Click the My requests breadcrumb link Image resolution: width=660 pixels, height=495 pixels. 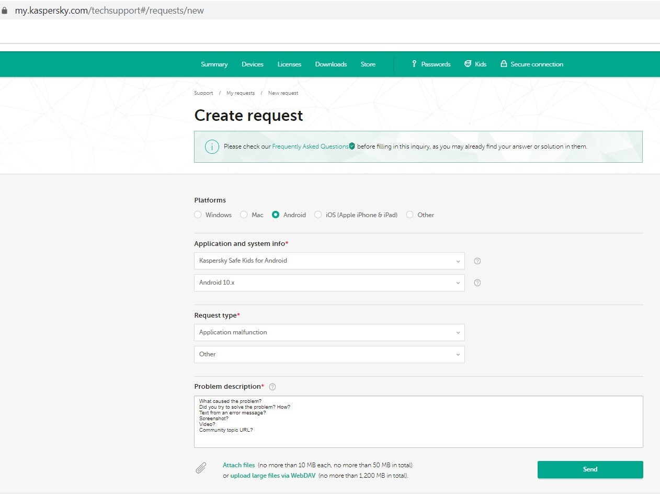tap(241, 93)
